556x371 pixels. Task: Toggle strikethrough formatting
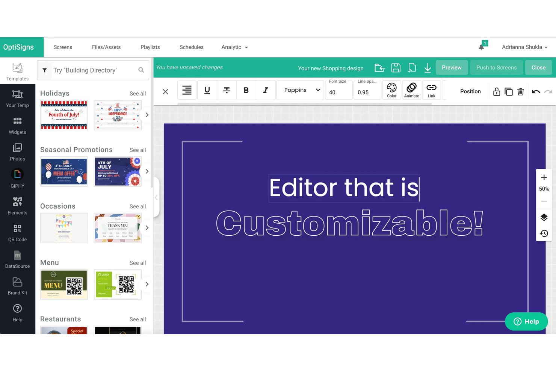click(227, 90)
